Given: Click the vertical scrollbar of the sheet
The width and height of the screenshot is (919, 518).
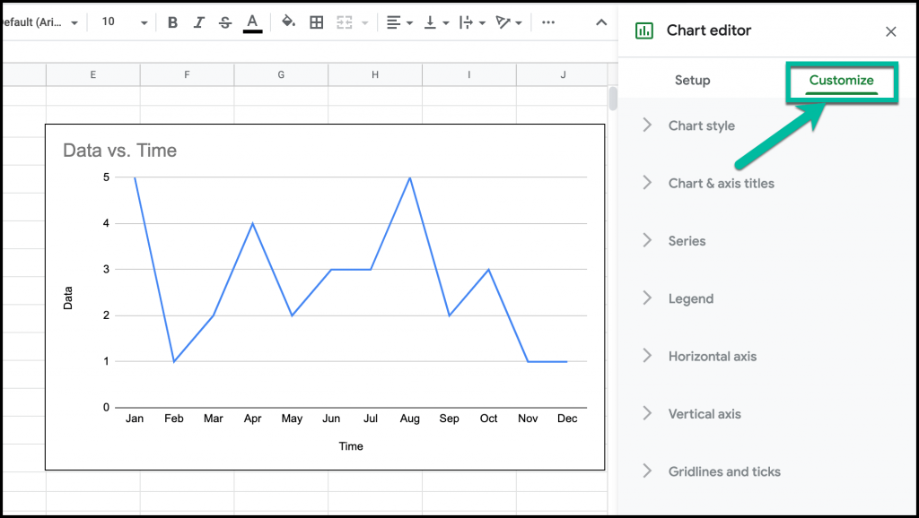Looking at the screenshot, I should (613, 99).
